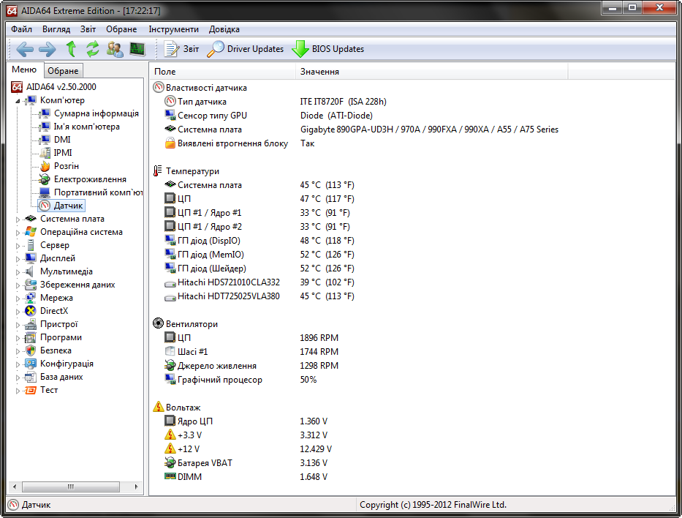
Task: Open Сумарна інформація in the tree
Action: click(96, 113)
